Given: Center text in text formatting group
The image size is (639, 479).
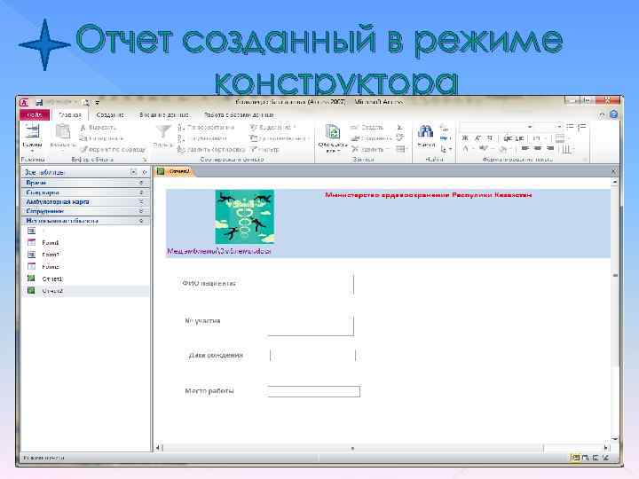Looking at the screenshot, I should (538, 149).
